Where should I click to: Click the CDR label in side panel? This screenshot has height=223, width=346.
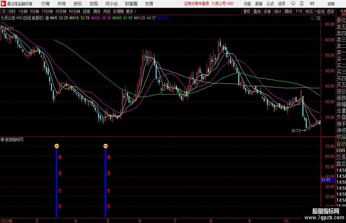tap(341, 150)
